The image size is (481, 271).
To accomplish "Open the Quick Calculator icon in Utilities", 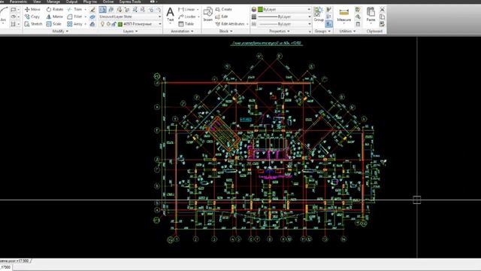I will pyautogui.click(x=358, y=24).
